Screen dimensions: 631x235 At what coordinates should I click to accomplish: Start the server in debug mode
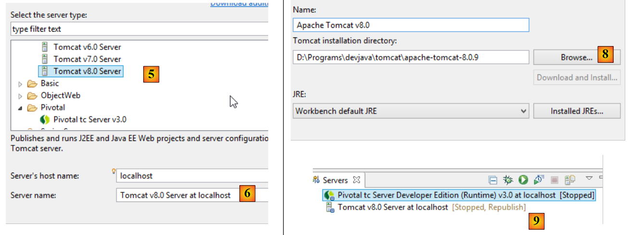coord(508,180)
